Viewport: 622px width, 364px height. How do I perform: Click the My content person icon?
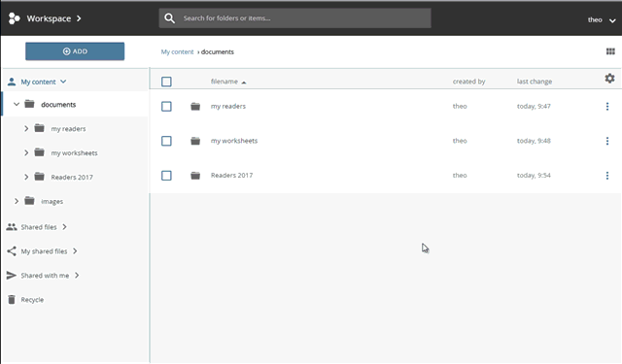click(12, 82)
